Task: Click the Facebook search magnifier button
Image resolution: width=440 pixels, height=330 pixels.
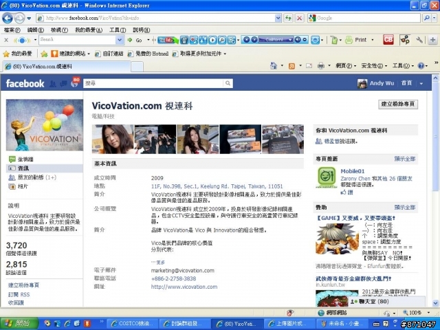Action: [228, 83]
